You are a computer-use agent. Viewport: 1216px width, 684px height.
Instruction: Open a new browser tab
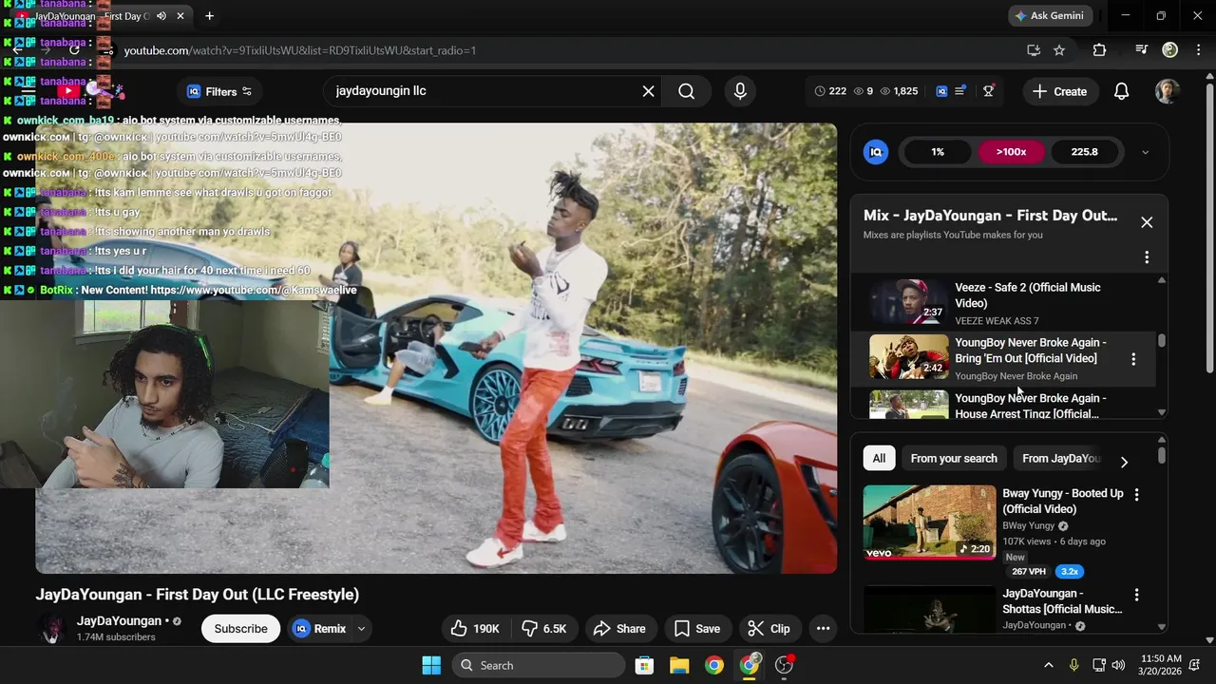(x=209, y=16)
